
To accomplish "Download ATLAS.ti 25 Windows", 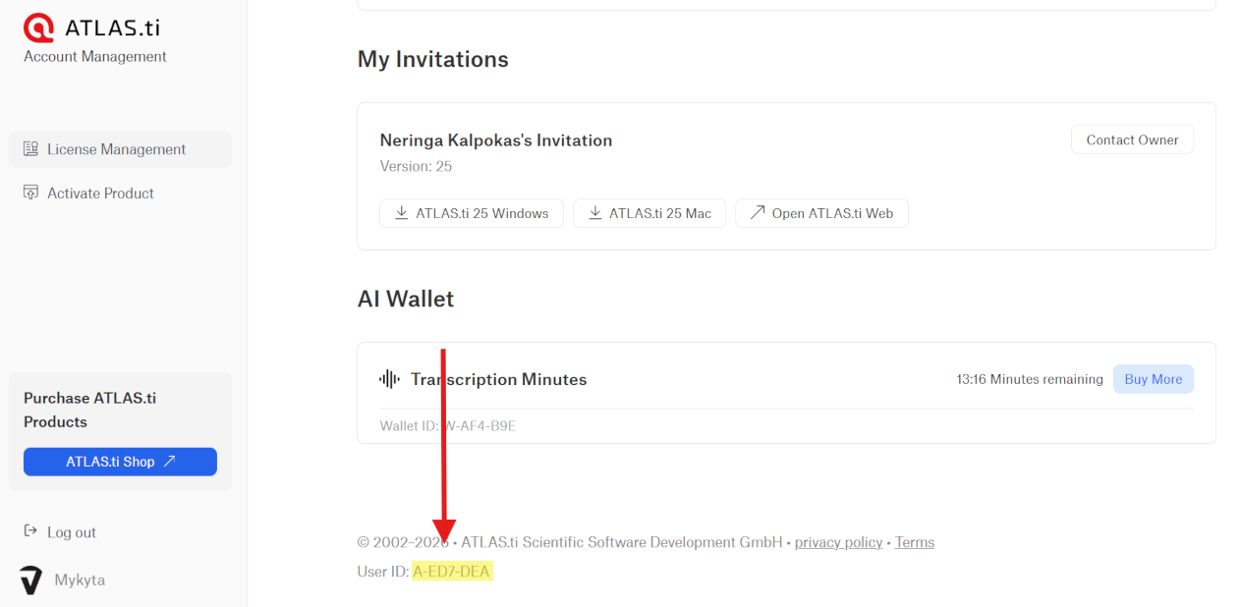I will tap(472, 213).
